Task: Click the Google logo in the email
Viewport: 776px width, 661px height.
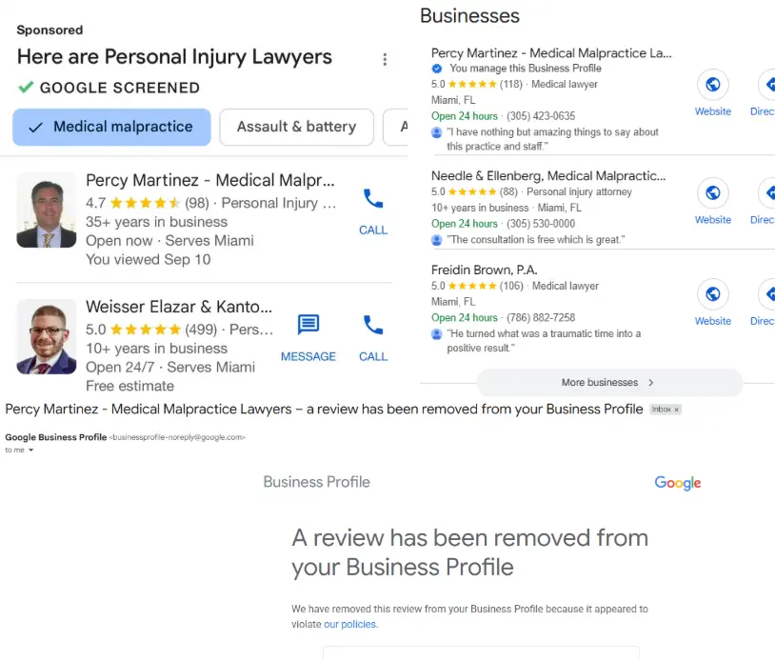Action: coord(678,483)
